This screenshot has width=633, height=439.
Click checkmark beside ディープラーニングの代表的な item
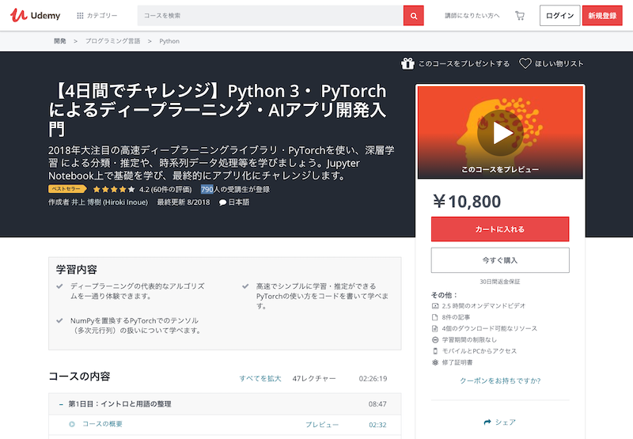(60, 286)
